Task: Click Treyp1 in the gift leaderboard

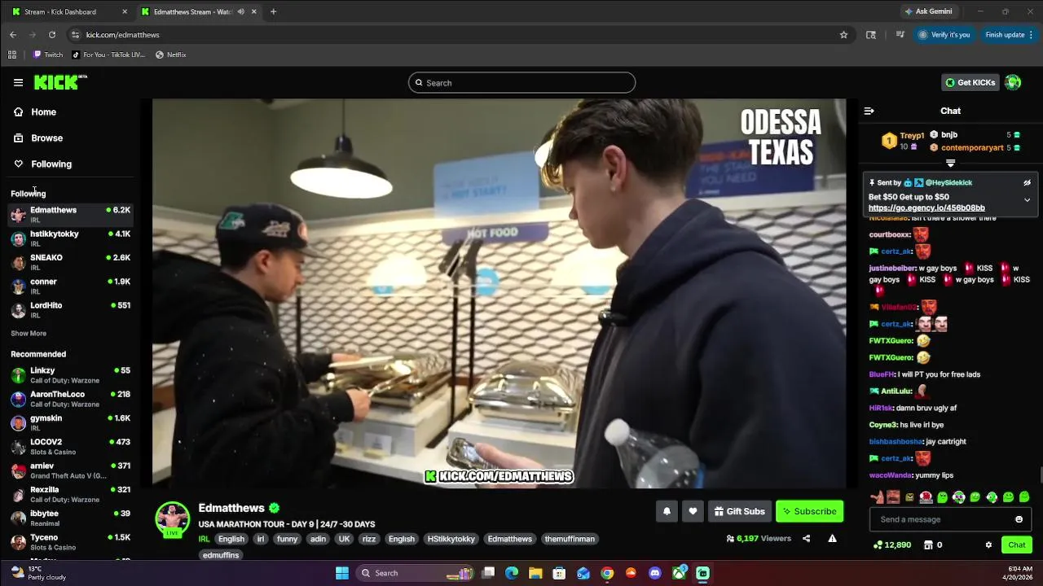Action: pyautogui.click(x=912, y=136)
